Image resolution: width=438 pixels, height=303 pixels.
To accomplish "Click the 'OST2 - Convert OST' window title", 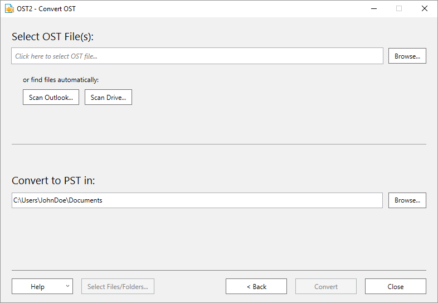I will [46, 9].
